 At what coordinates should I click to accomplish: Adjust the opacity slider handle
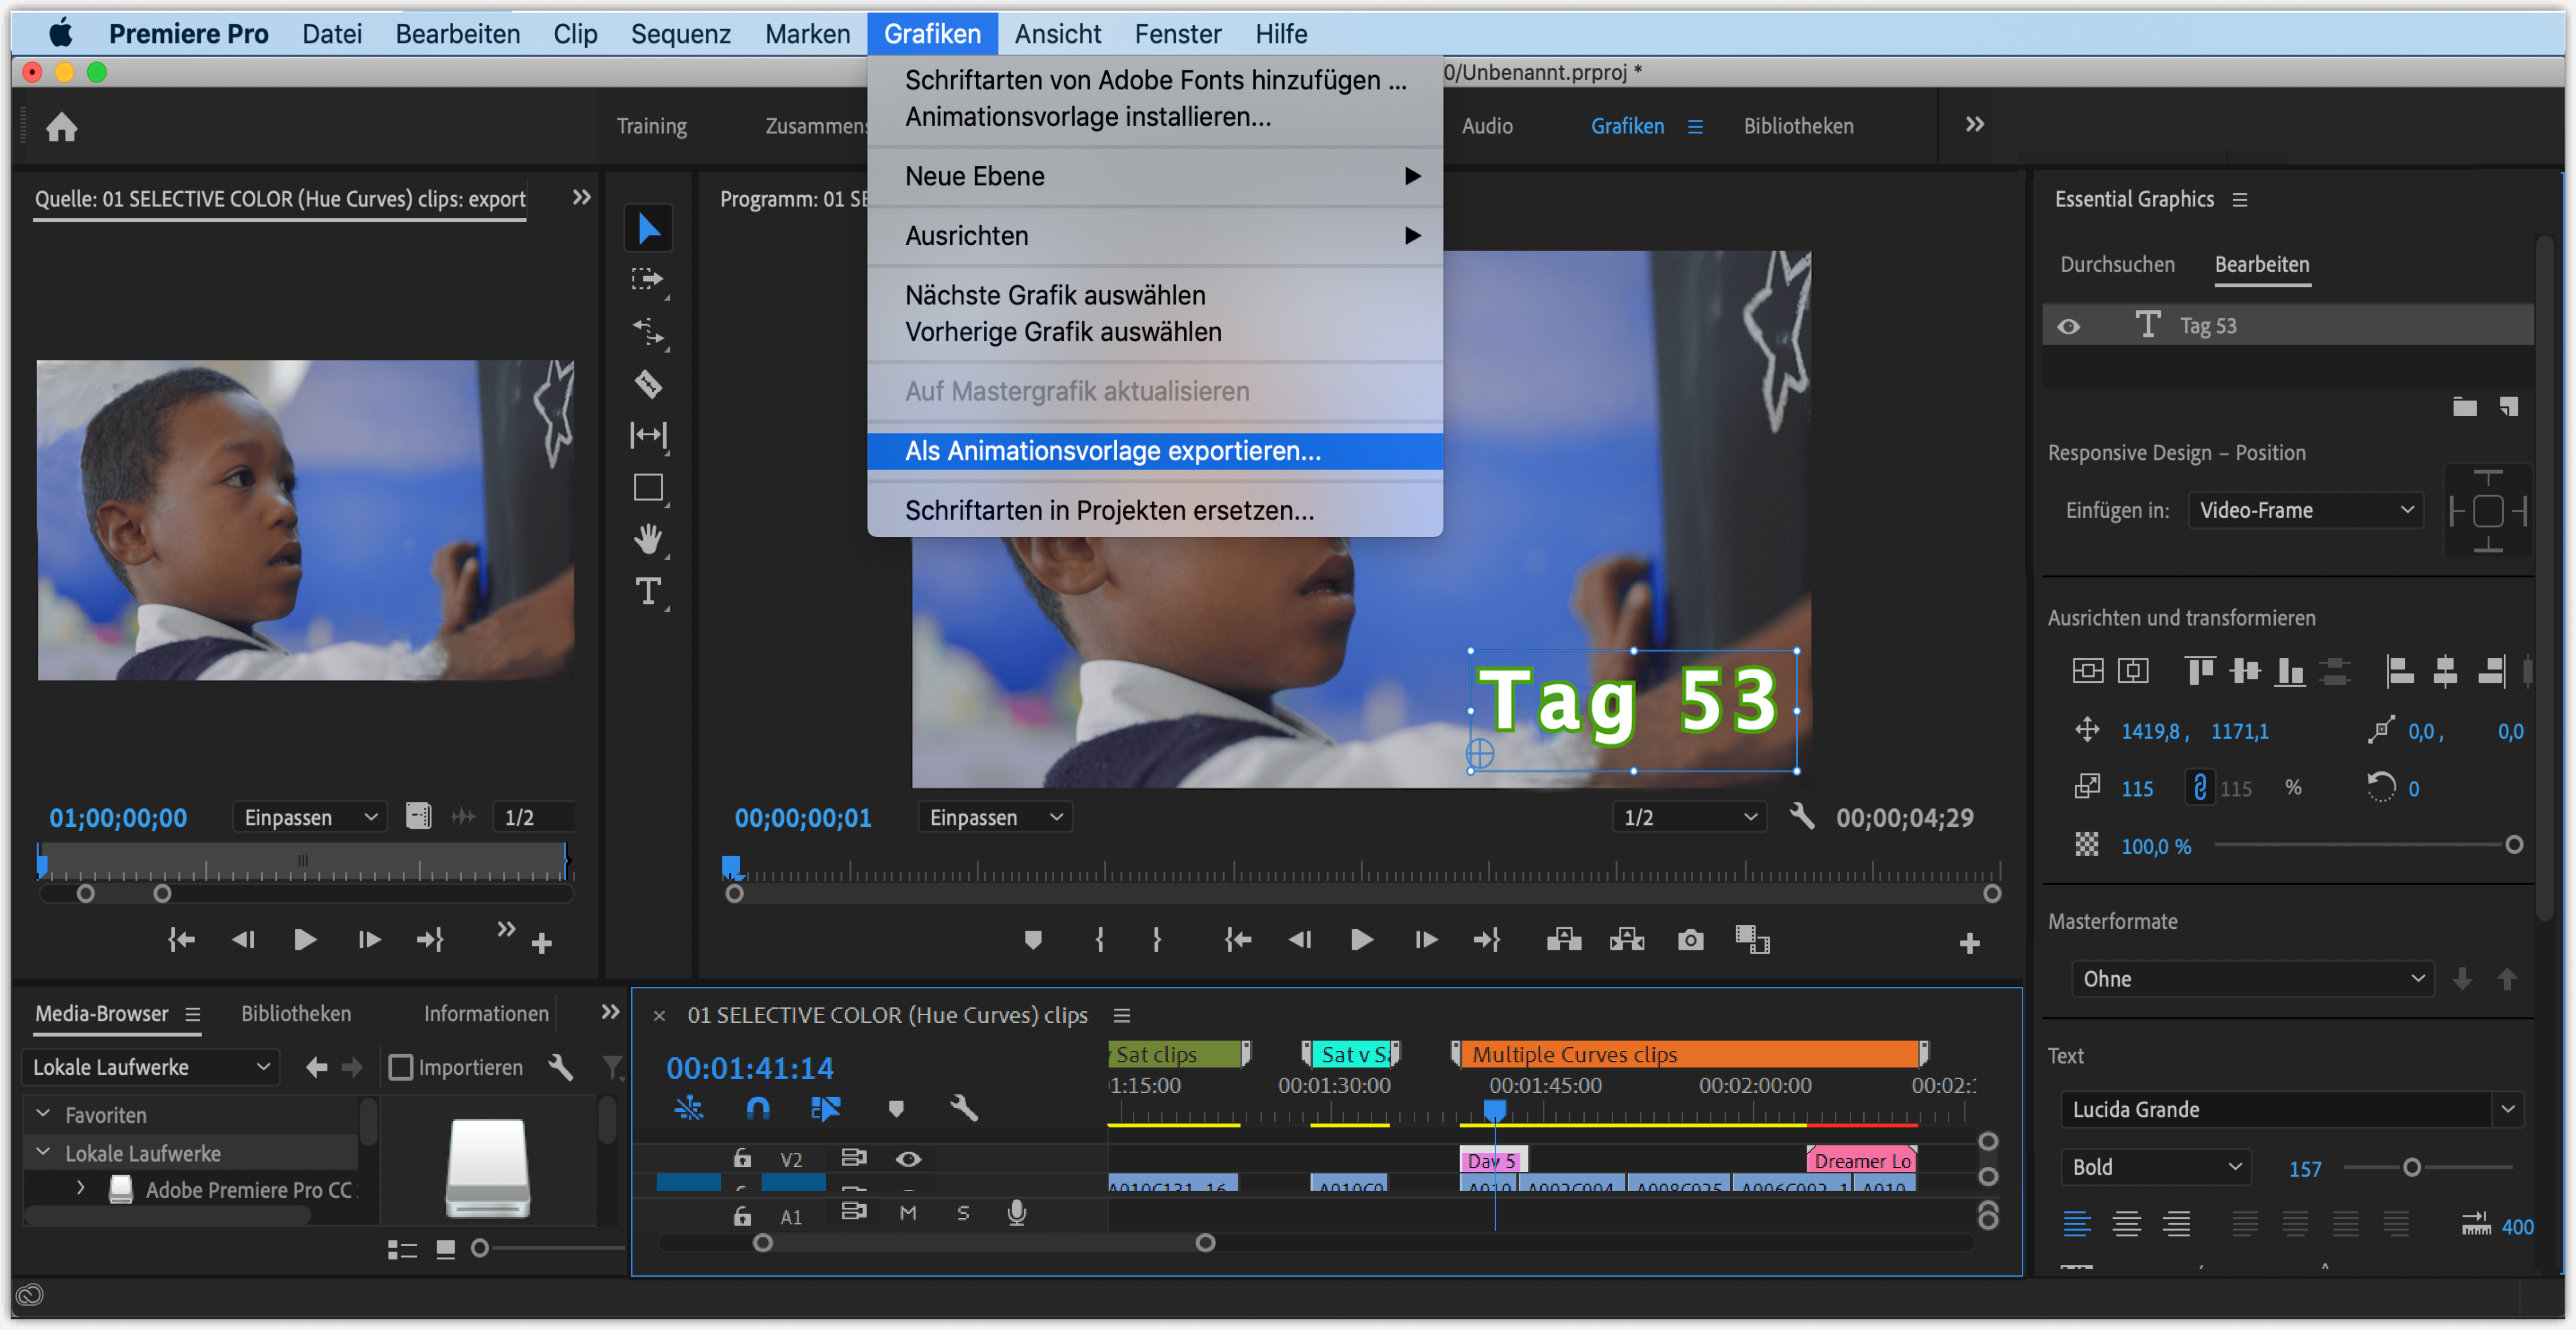click(x=2513, y=845)
